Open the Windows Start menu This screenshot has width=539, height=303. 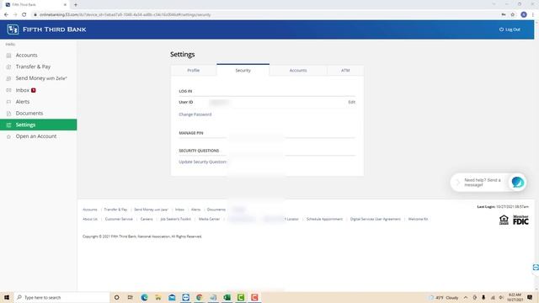(7, 297)
